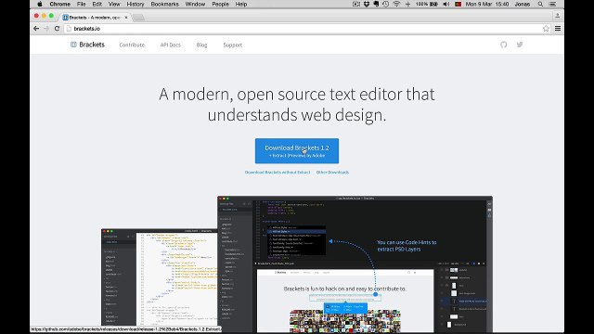
Task: Open the Twitter icon in page header
Action: click(x=520, y=45)
